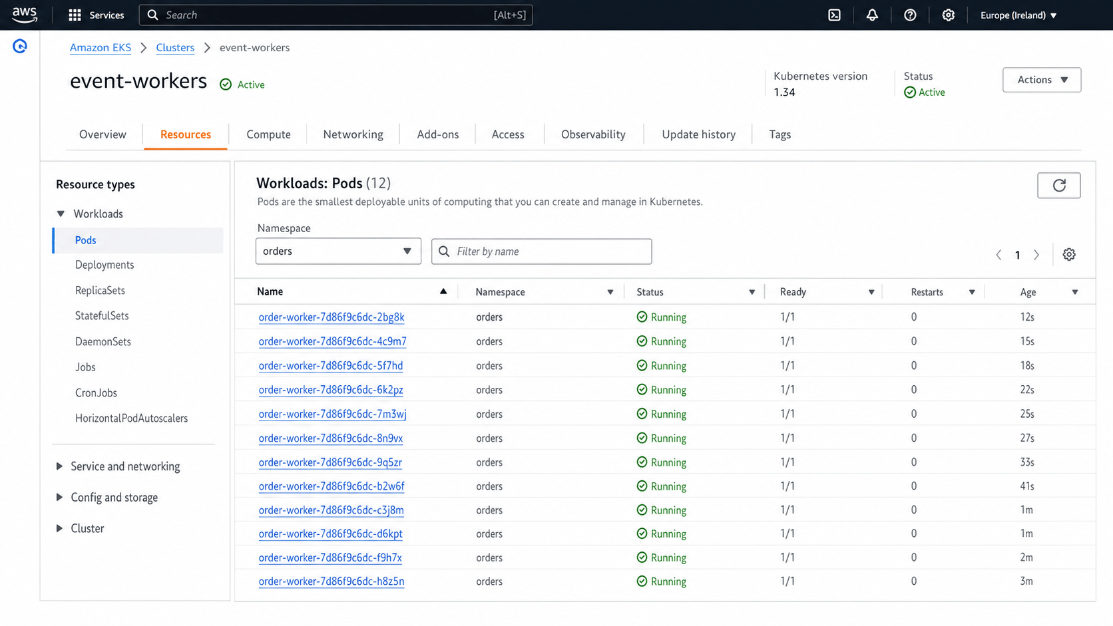Switch to the Tags tab
The image size is (1113, 626).
pyautogui.click(x=779, y=134)
